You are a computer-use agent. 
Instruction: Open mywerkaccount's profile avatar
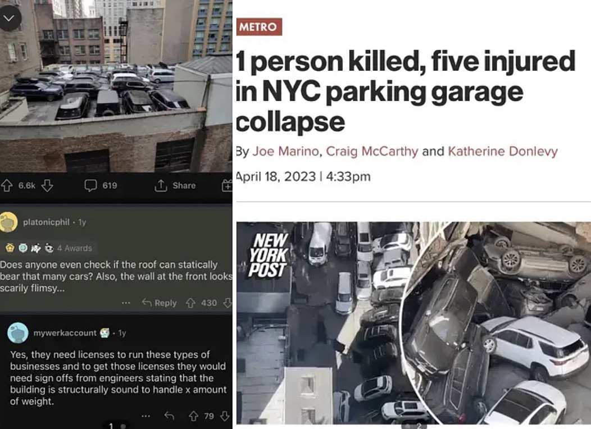(x=18, y=332)
